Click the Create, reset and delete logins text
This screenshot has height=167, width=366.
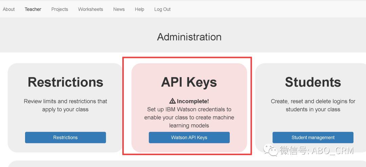pos(313,105)
